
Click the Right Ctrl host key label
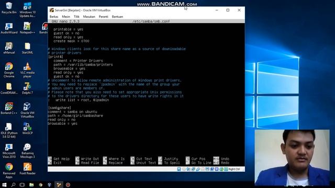(234, 169)
